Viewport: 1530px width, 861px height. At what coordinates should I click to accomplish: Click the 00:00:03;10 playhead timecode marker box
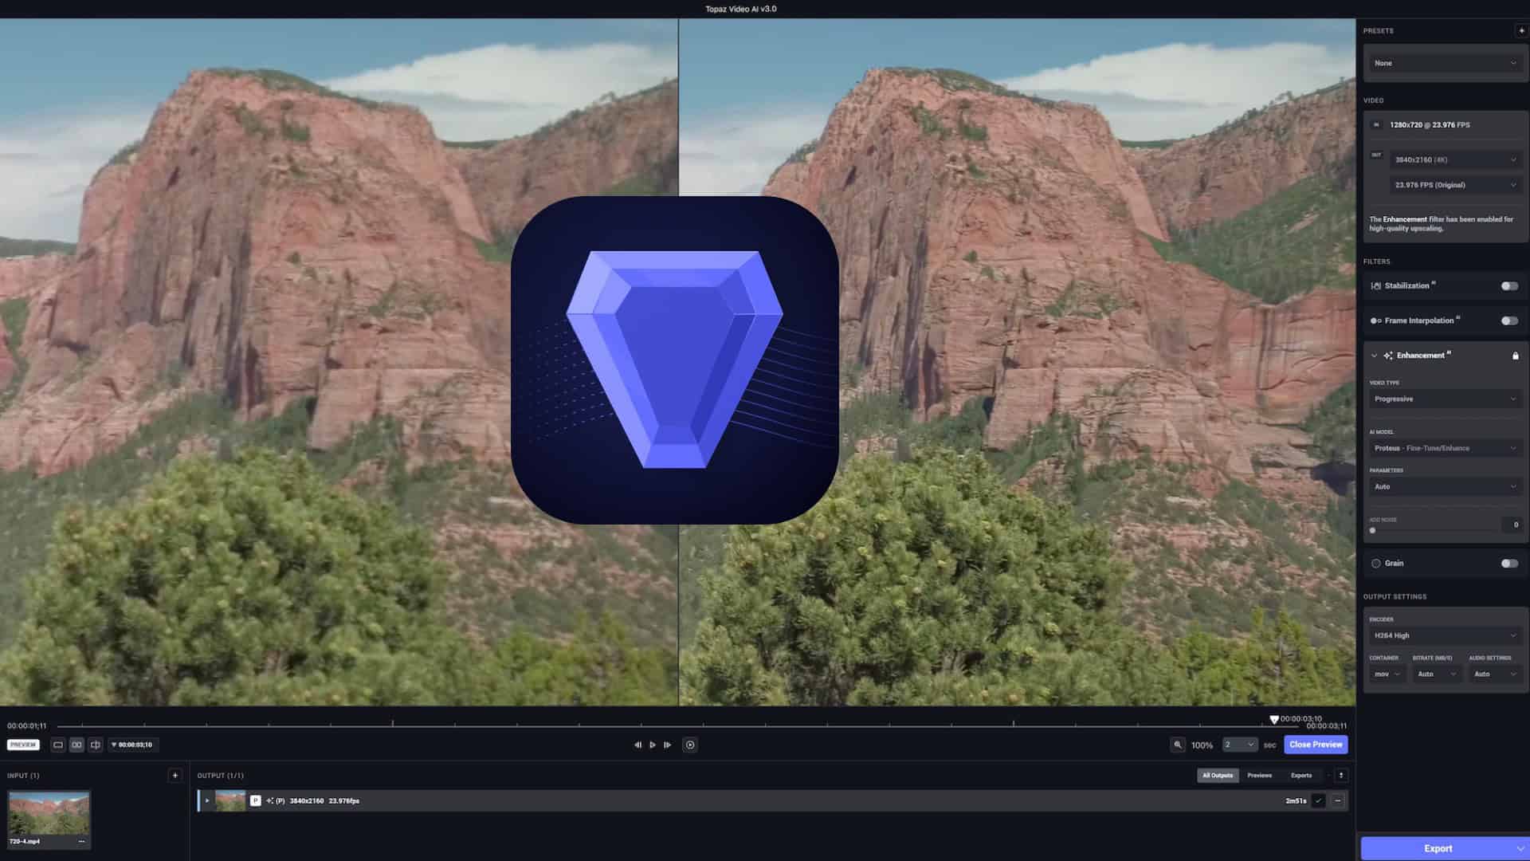coord(132,745)
